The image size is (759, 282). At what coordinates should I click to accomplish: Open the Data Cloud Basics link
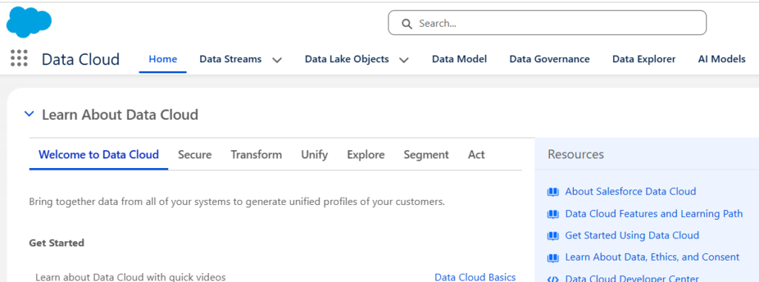click(x=475, y=277)
